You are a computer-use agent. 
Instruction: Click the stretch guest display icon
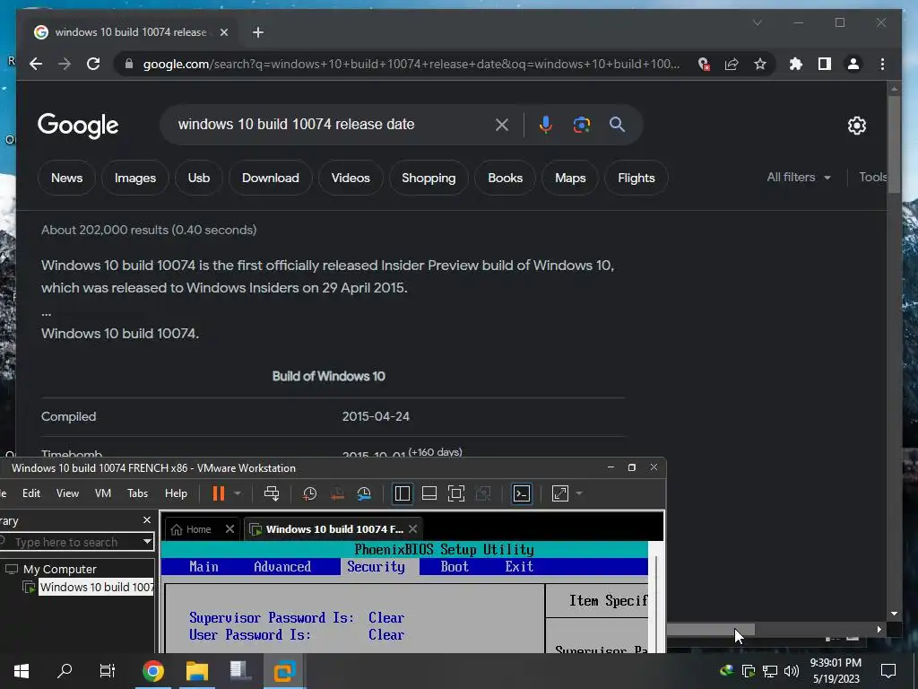560,493
